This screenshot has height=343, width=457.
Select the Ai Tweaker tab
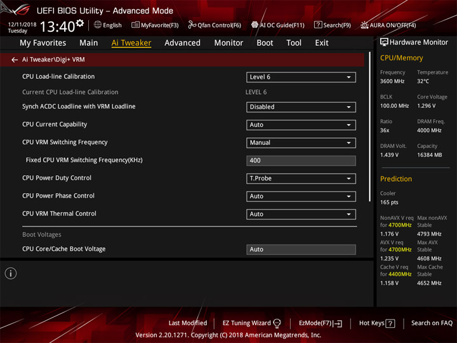[x=131, y=43]
